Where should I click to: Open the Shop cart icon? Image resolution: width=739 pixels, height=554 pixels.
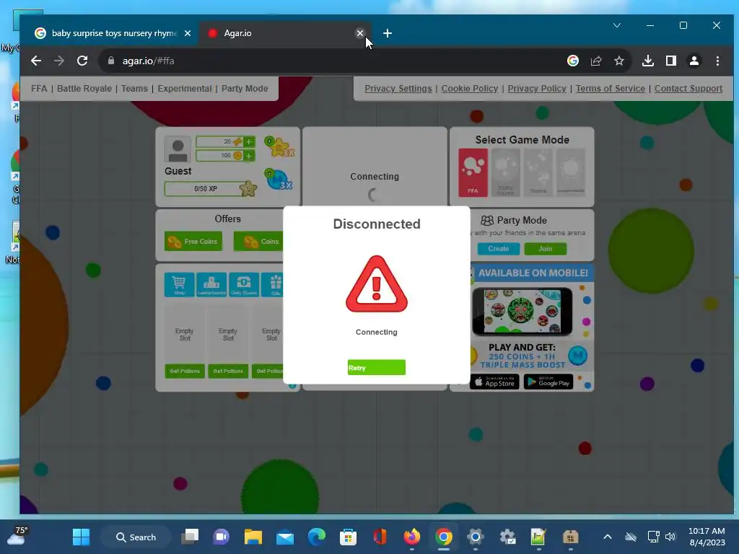coord(179,284)
